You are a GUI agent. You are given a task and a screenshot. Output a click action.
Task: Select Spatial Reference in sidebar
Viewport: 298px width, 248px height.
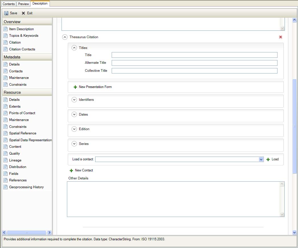click(x=23, y=133)
